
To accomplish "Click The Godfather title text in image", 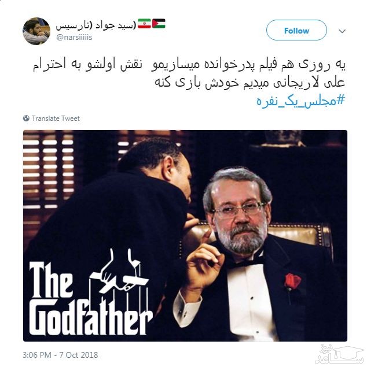I will coord(90,299).
